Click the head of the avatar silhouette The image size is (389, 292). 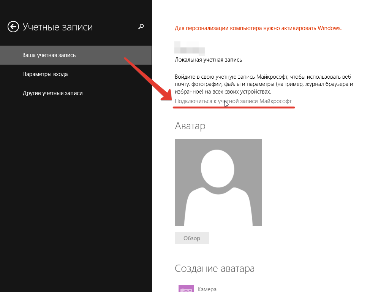[218, 168]
